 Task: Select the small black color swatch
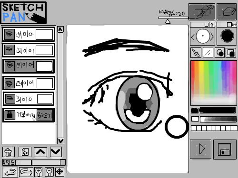(195, 111)
